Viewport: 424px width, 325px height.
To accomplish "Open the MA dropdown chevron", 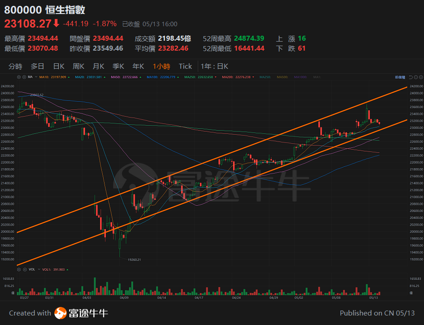I will tap(36, 77).
